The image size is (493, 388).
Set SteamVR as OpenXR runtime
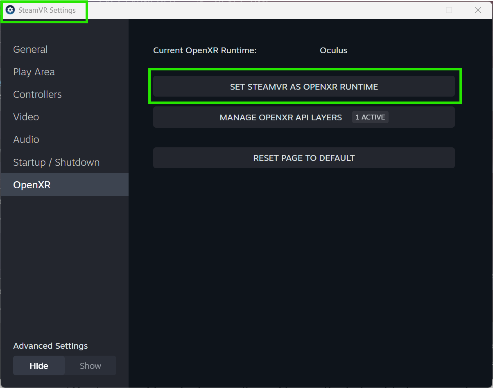(304, 86)
